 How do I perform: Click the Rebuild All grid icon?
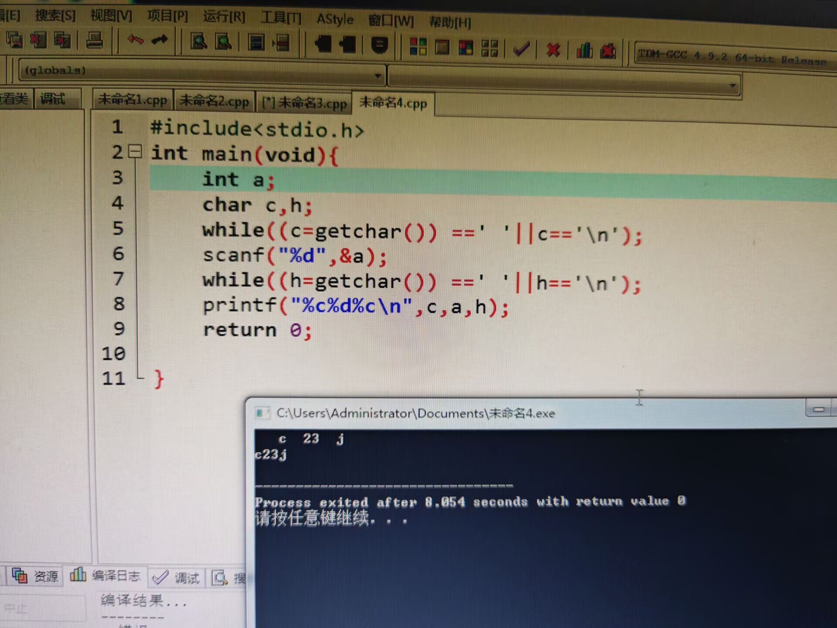click(x=489, y=48)
